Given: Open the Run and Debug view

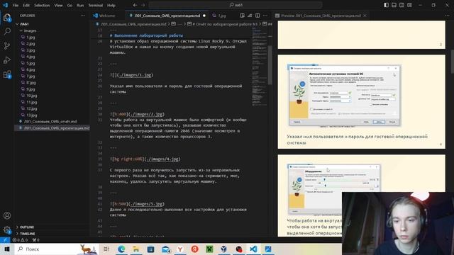Looking at the screenshot, I should click(x=7, y=59).
